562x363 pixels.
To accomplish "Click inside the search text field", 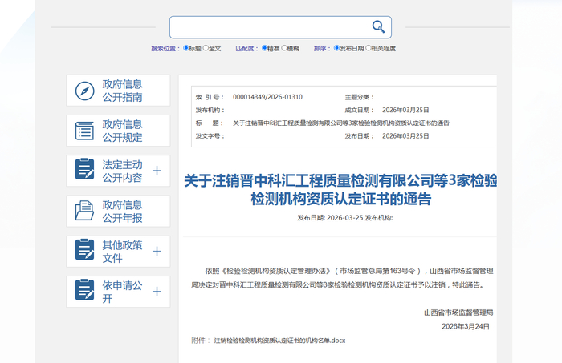I will click(x=269, y=26).
